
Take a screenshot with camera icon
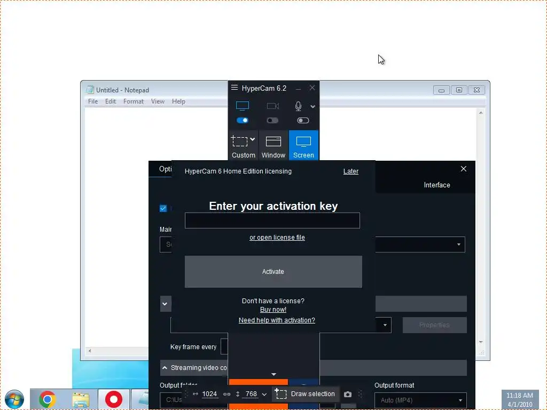tap(347, 395)
